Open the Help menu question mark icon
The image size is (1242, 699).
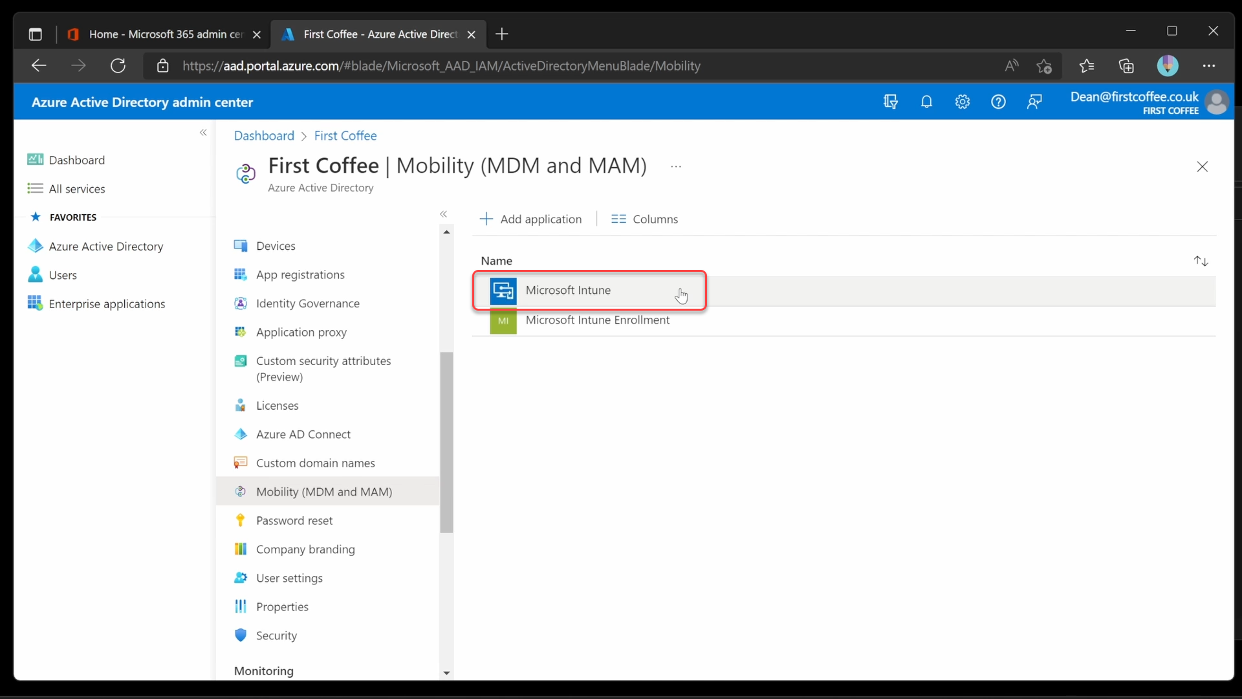click(x=998, y=102)
